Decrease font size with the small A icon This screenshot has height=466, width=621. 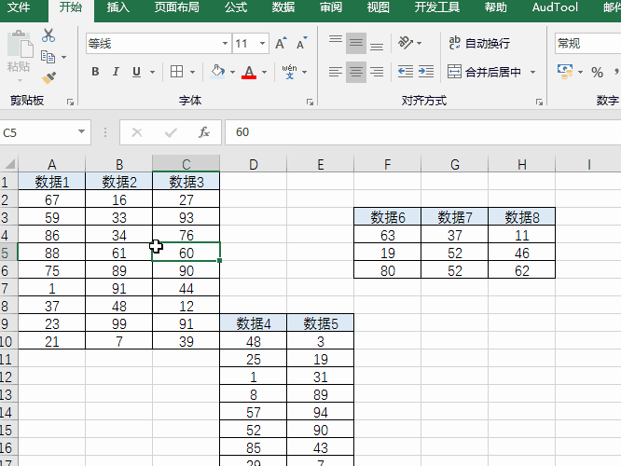pos(301,43)
